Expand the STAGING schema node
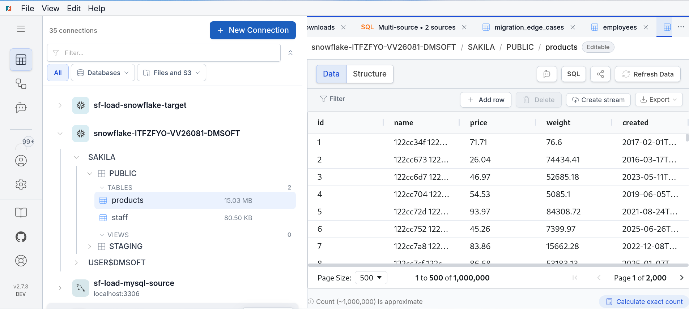 pos(90,247)
